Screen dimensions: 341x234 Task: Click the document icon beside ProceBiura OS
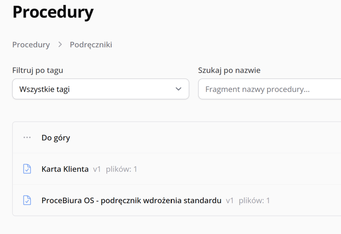(27, 200)
